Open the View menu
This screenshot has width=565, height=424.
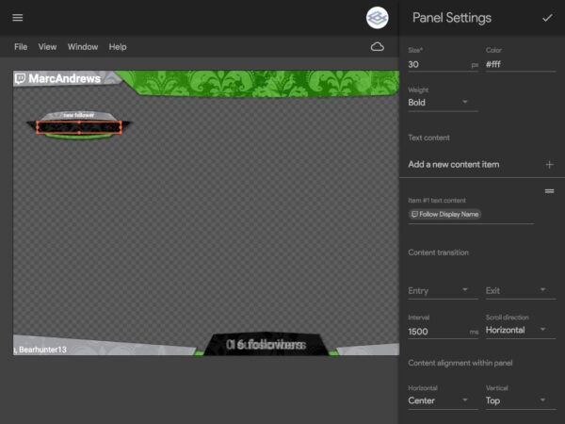click(x=47, y=47)
